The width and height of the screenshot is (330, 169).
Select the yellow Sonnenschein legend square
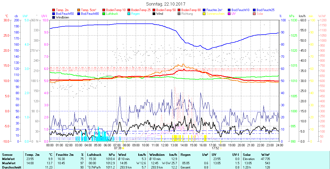click(204, 14)
